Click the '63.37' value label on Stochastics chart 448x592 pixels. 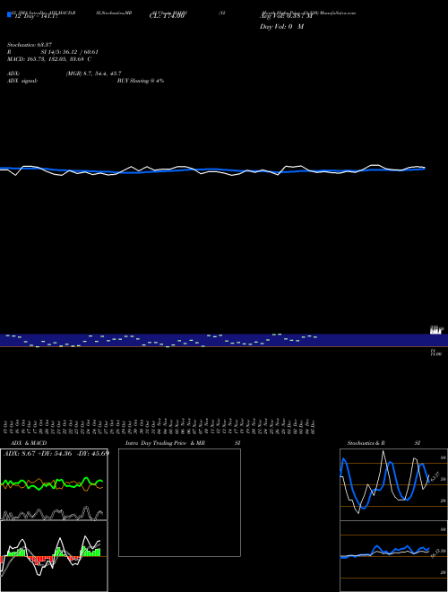(435, 477)
